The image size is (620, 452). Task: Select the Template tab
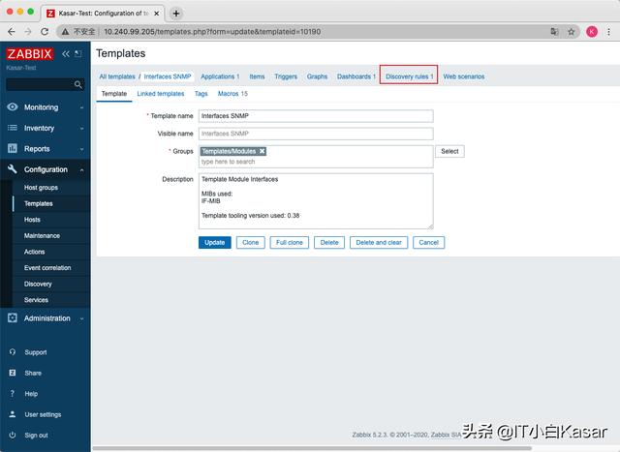click(x=114, y=94)
